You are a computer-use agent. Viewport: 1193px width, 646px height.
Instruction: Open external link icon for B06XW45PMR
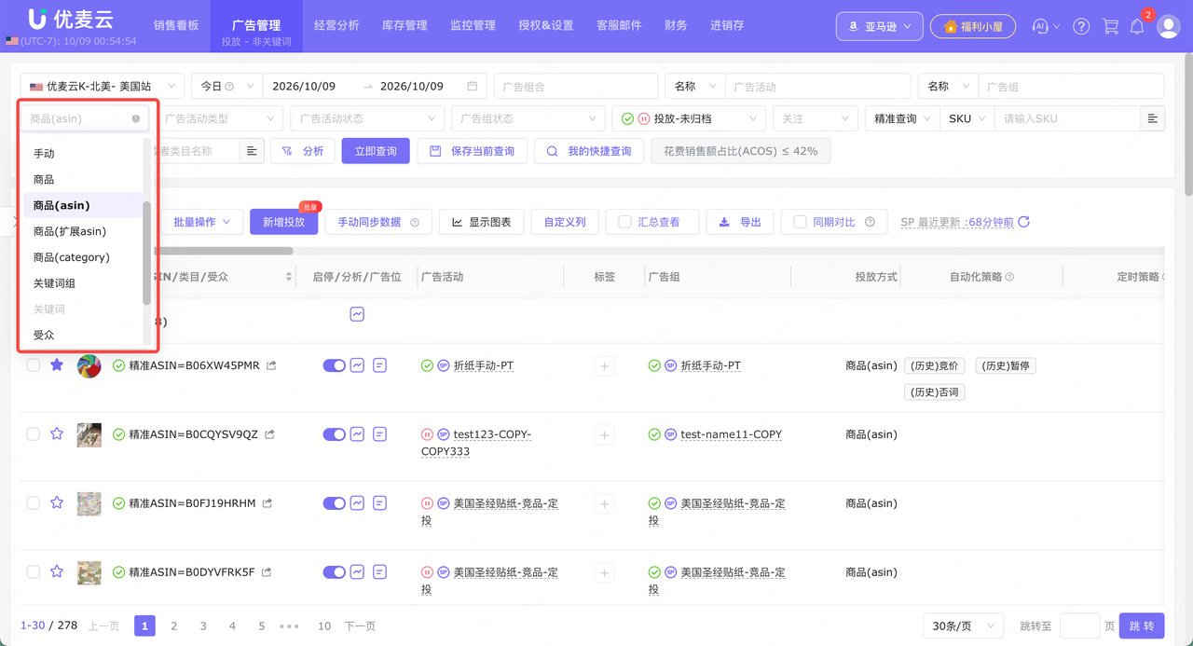pyautogui.click(x=271, y=366)
